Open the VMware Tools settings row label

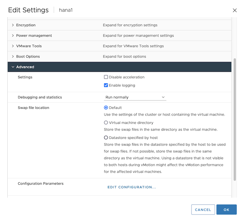click(29, 46)
